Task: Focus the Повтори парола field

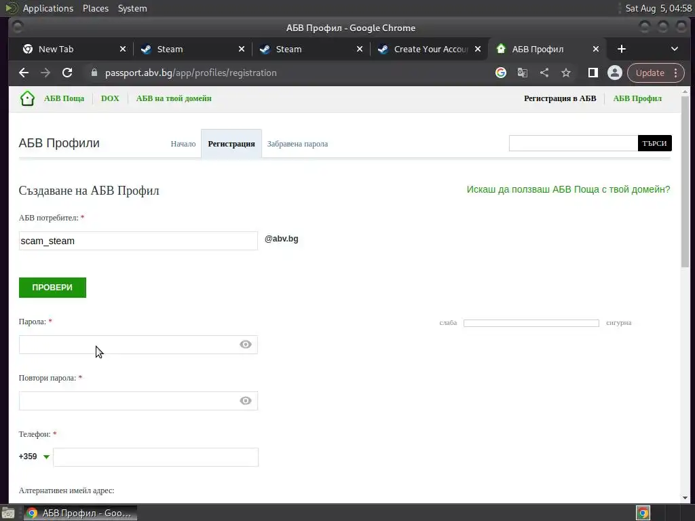Action: click(x=138, y=401)
